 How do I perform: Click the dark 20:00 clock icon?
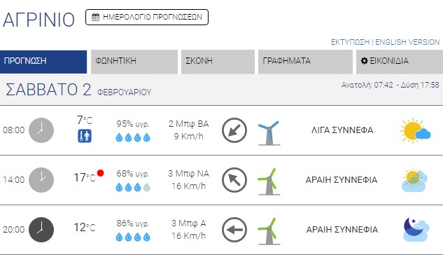point(41,230)
